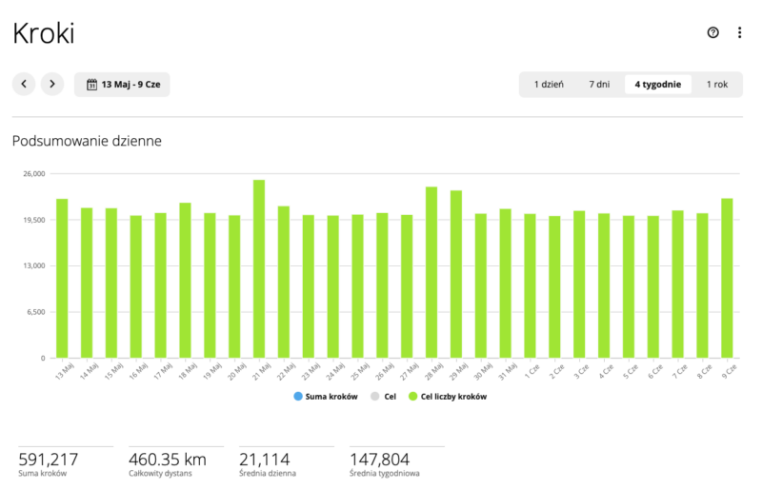Switch to 7 dni view
This screenshot has height=490, width=762.
599,85
